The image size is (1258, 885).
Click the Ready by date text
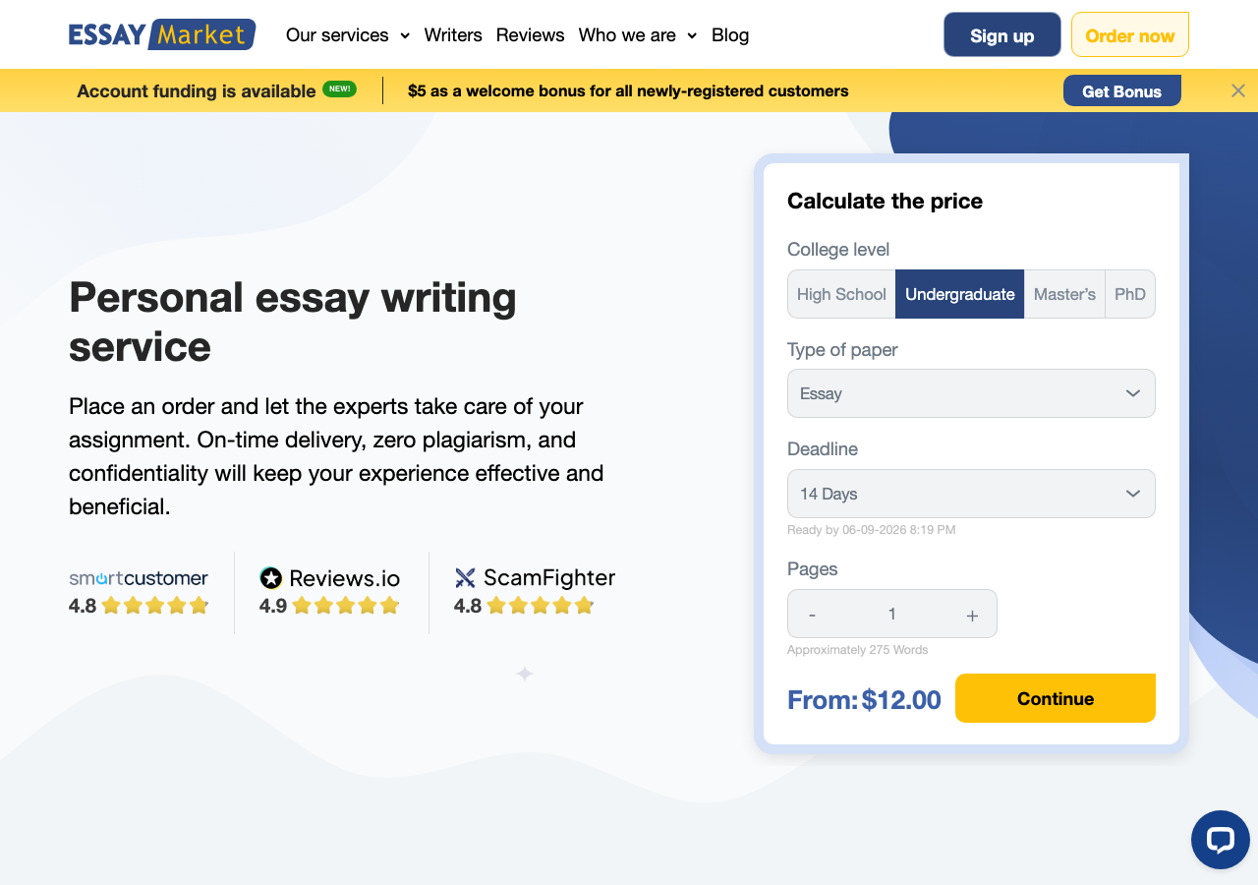[x=872, y=529]
